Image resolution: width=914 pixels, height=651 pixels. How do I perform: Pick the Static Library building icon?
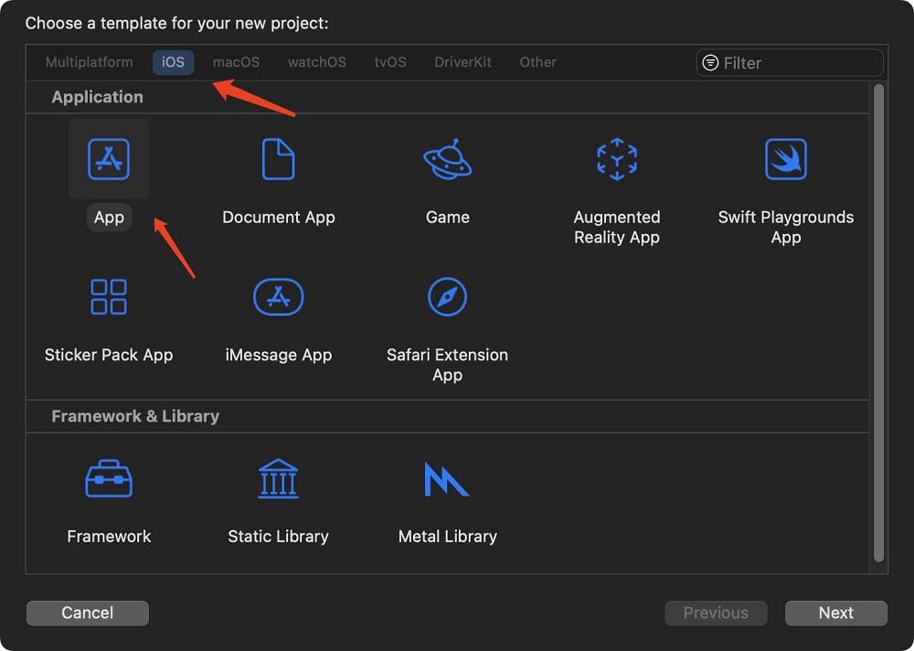(x=278, y=478)
